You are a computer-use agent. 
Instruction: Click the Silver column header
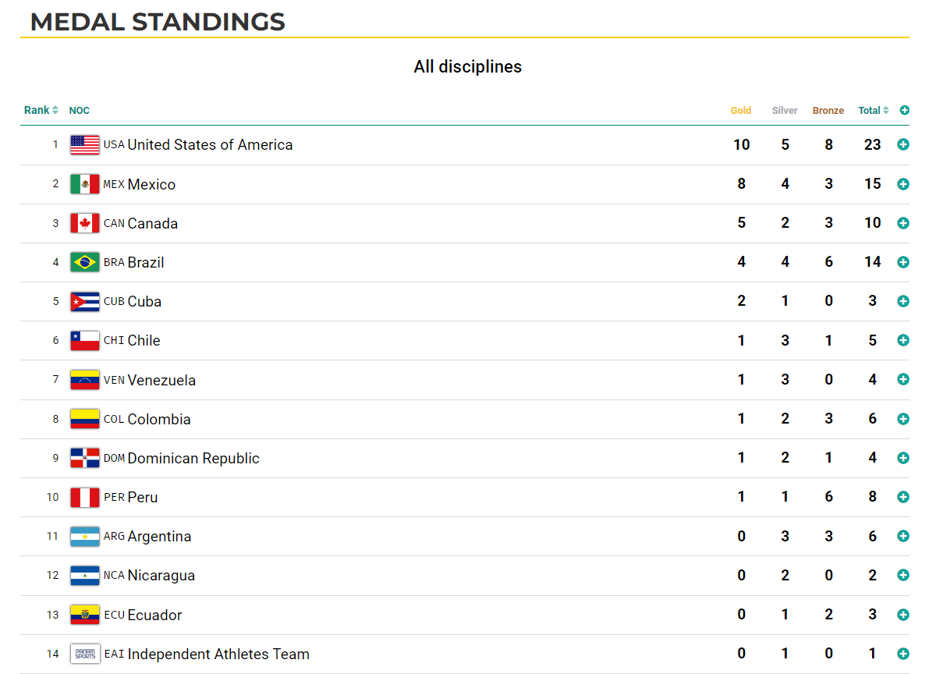[x=785, y=111]
